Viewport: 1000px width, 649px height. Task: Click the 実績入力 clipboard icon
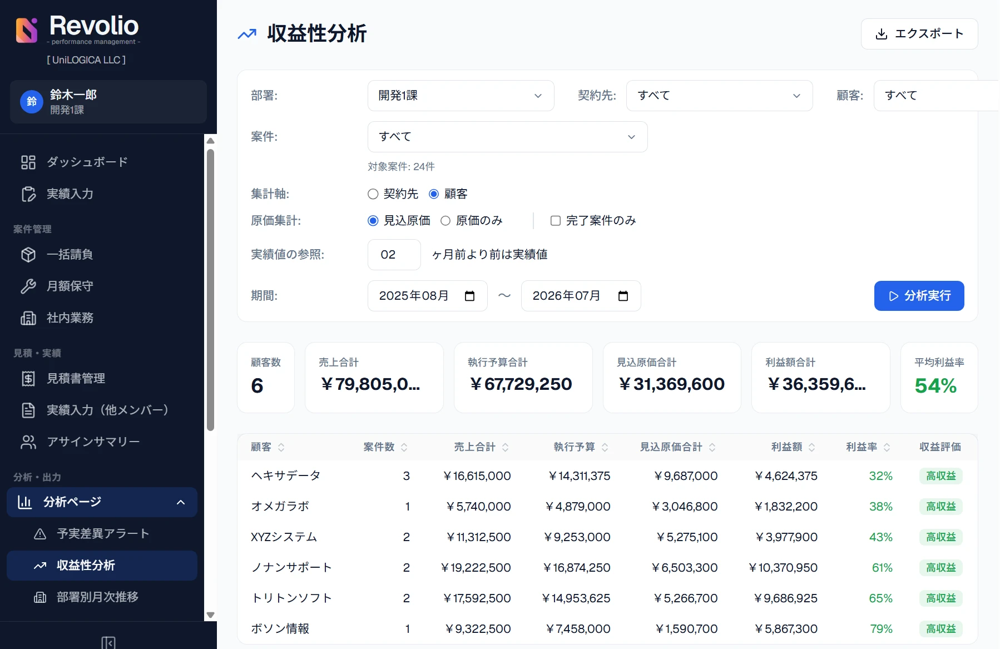coord(28,194)
